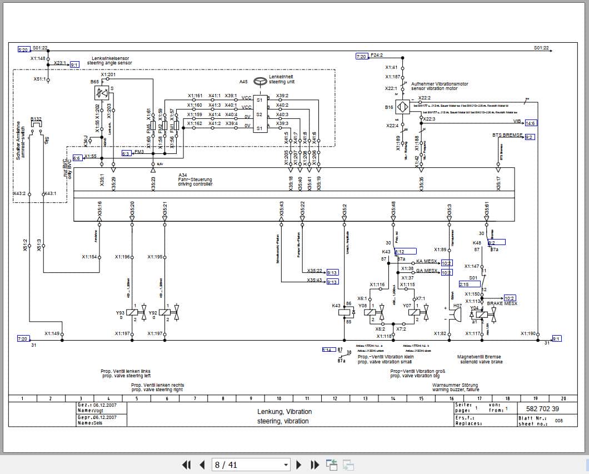Go to the previous page

[202, 465]
